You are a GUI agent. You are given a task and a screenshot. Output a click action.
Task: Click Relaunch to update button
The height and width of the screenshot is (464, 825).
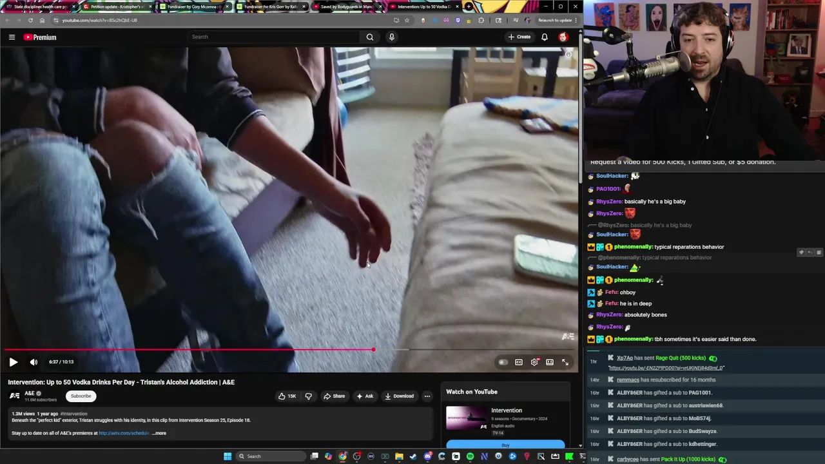[x=554, y=20]
